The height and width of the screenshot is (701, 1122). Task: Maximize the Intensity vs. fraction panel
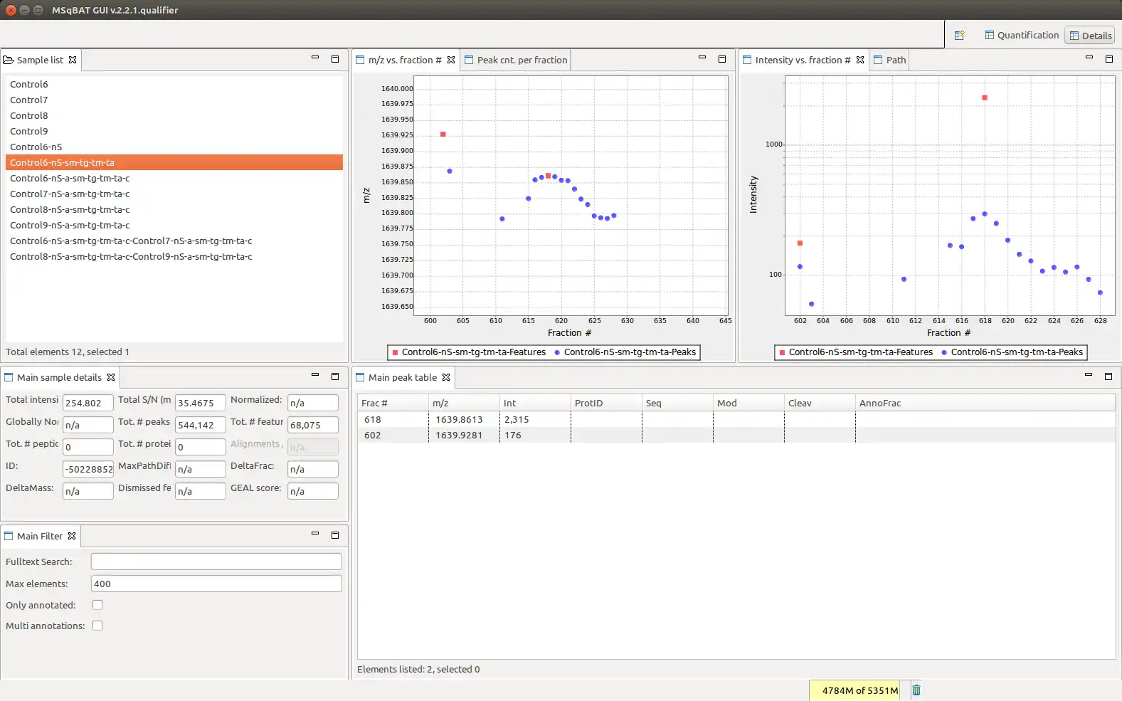coord(1108,59)
